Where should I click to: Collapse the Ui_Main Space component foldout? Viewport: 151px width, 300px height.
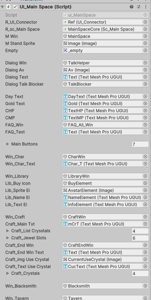(x=2, y=7)
